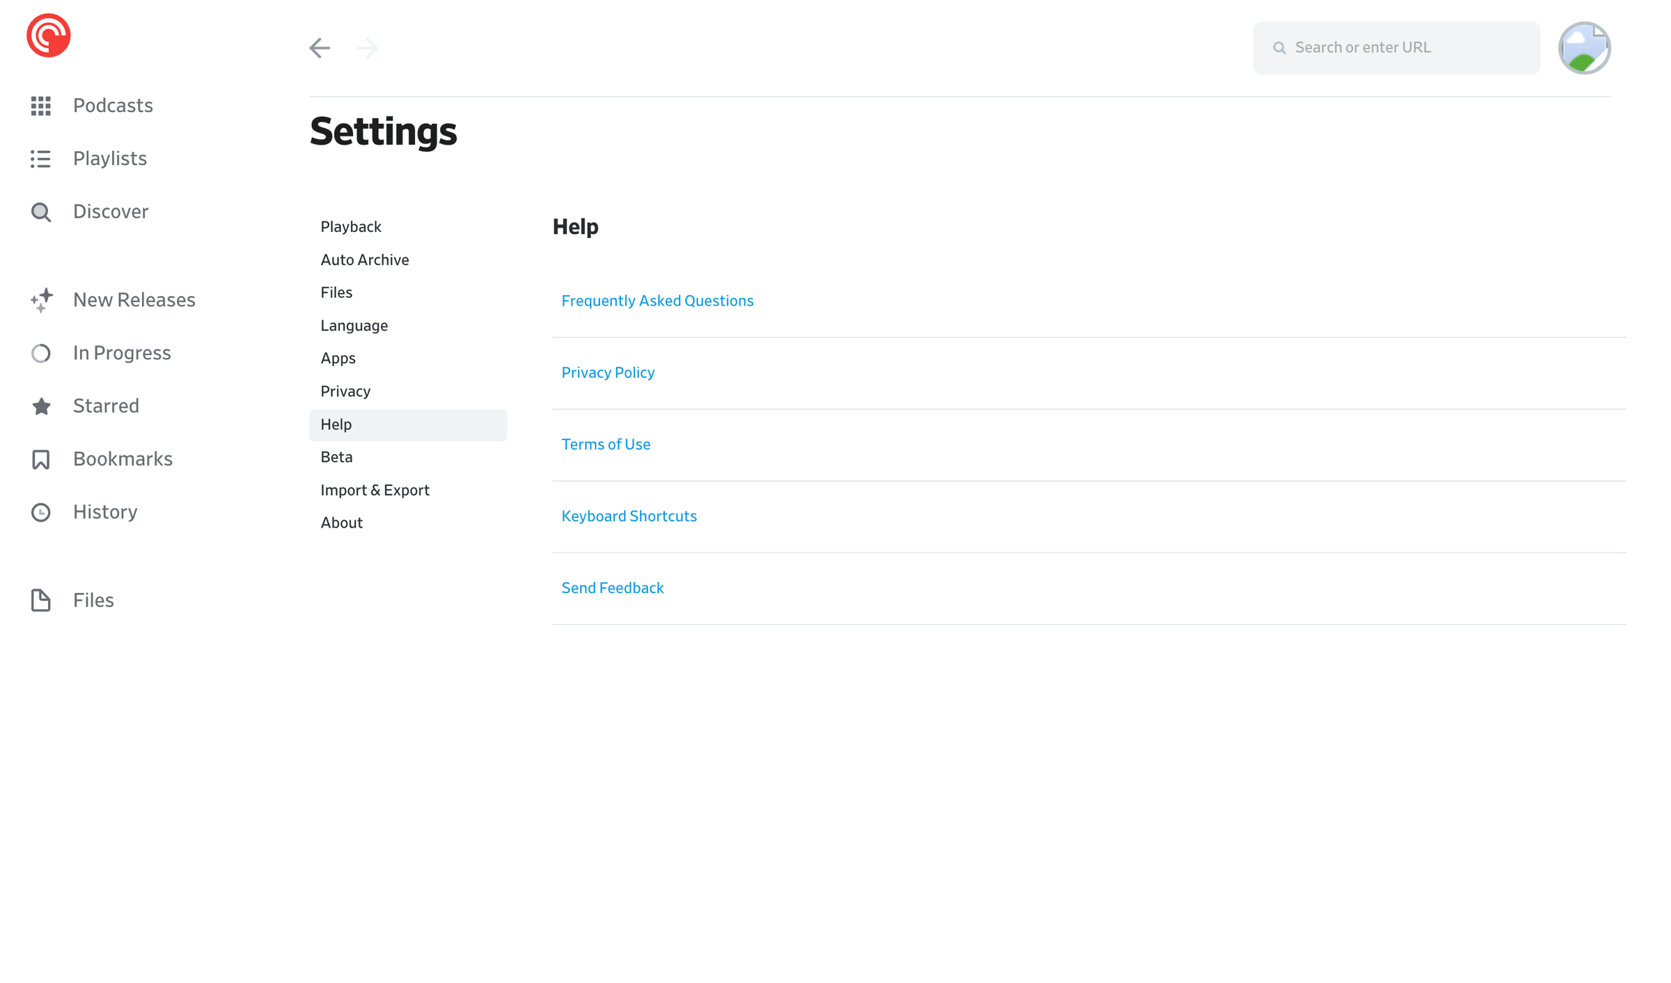The image size is (1671, 983).
Task: Open the profile avatar menu
Action: (1584, 48)
